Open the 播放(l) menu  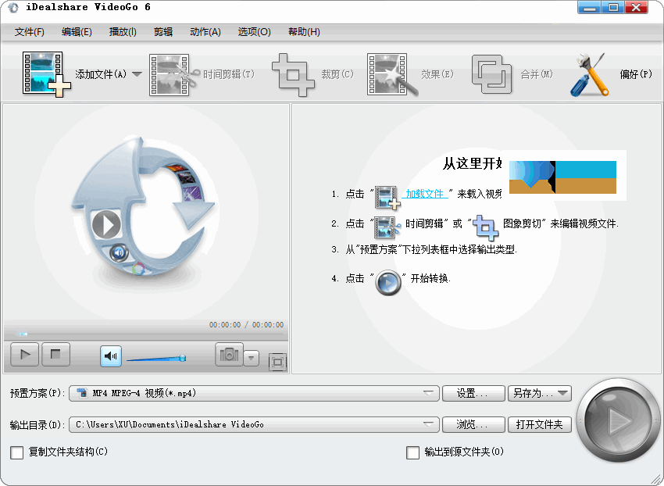tap(123, 32)
